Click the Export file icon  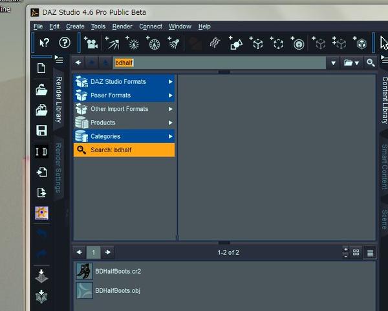41,192
